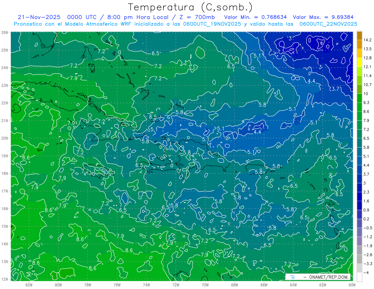Select "Valor Max. = 9.69384" text
Viewport: 374px width, 289px height.
tap(323, 17)
